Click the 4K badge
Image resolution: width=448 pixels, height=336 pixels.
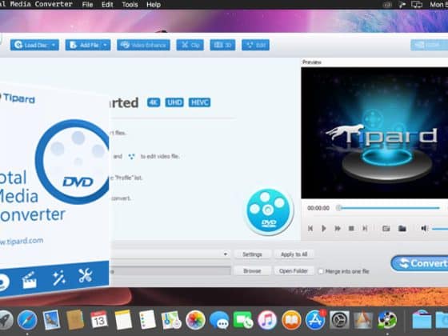click(154, 102)
